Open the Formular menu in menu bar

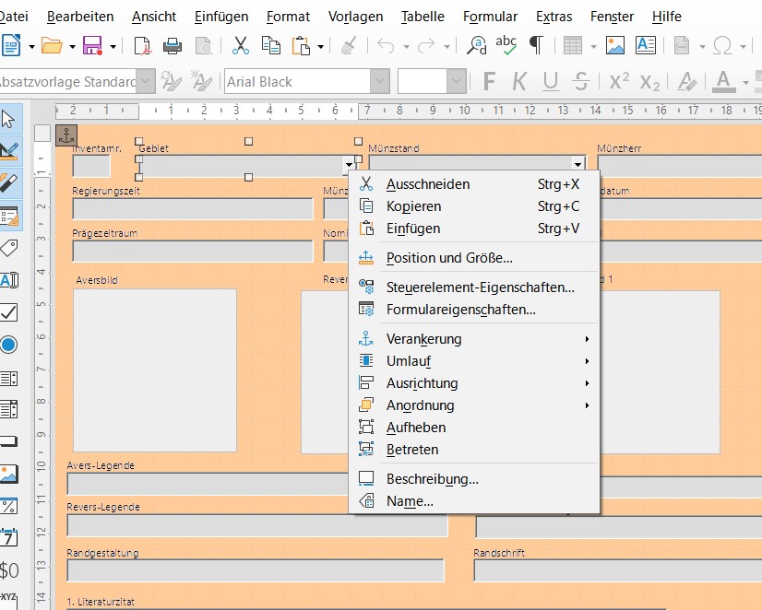pyautogui.click(x=490, y=17)
